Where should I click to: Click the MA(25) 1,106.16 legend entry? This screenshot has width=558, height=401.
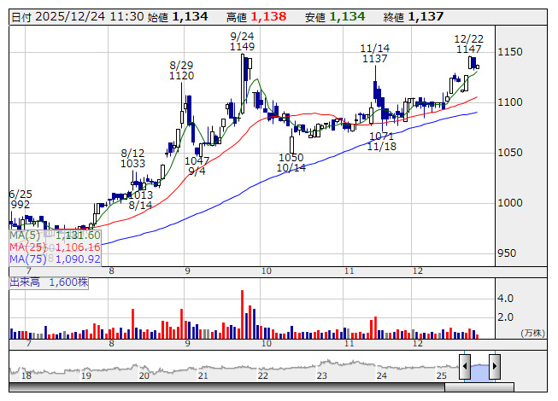[x=56, y=247]
